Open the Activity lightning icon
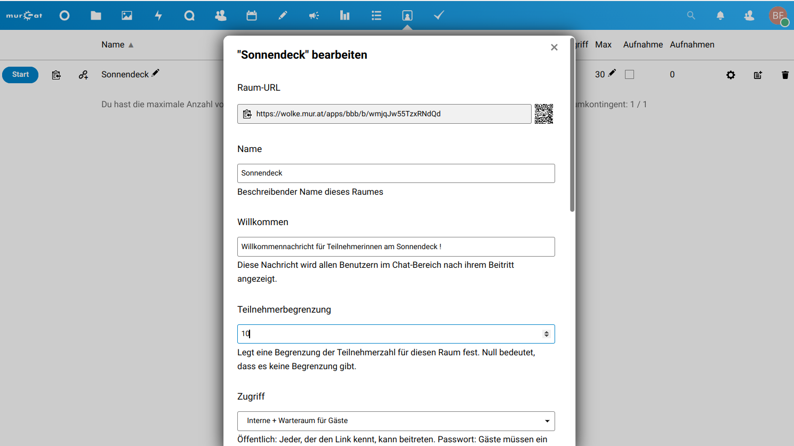The image size is (794, 446). click(158, 15)
